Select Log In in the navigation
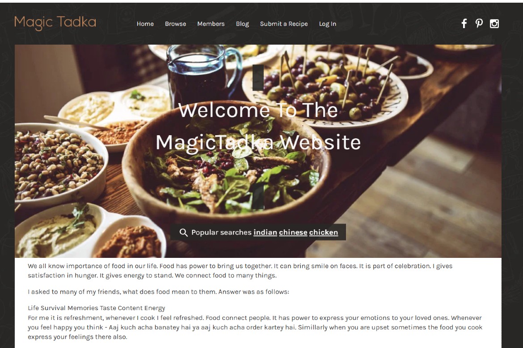523x348 pixels. pos(328,24)
